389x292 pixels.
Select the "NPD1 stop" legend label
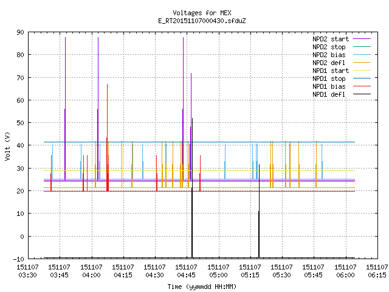tap(329, 78)
